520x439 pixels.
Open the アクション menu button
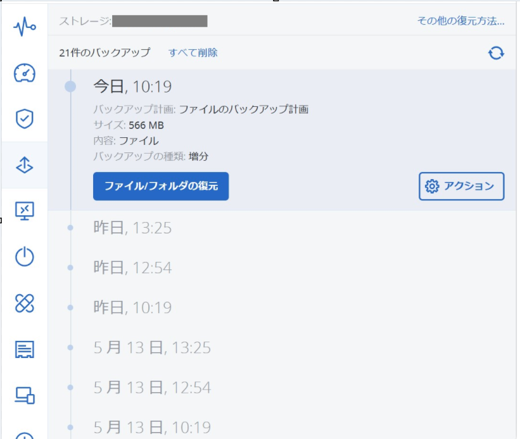(461, 186)
